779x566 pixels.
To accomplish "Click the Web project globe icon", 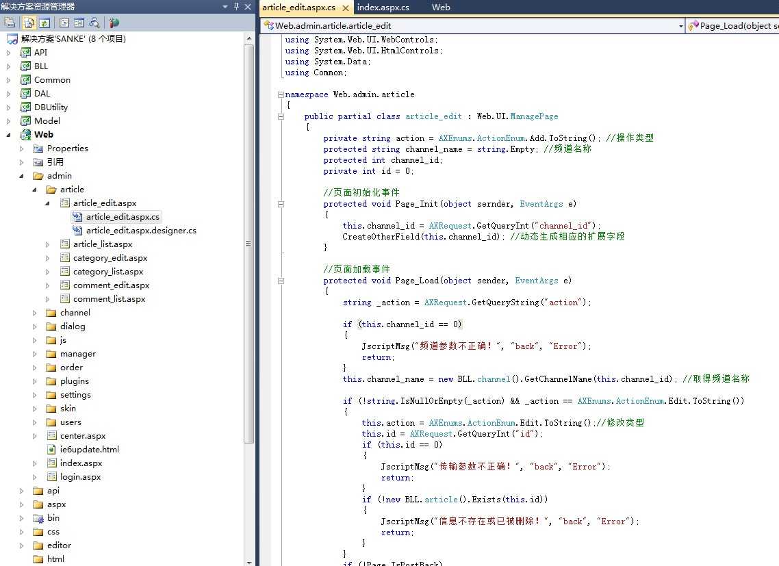I will pos(25,134).
